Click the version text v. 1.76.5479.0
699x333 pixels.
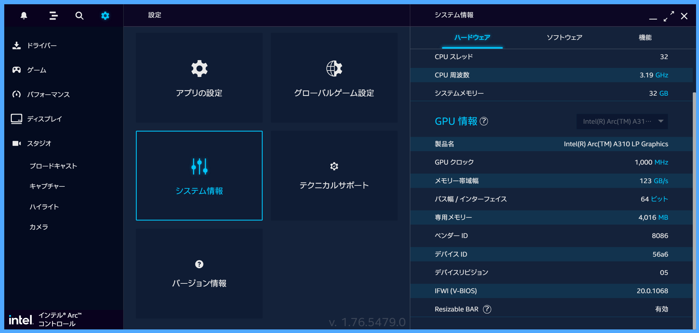[x=367, y=322]
